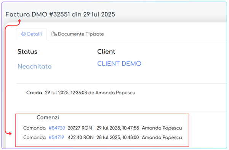Switch to Documente Tipizate tab
The width and height of the screenshot is (229, 150).
[78, 34]
